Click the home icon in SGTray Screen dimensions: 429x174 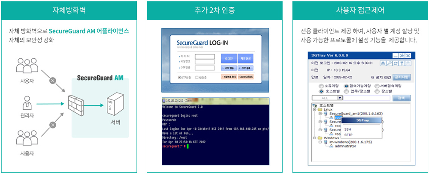click(x=383, y=63)
